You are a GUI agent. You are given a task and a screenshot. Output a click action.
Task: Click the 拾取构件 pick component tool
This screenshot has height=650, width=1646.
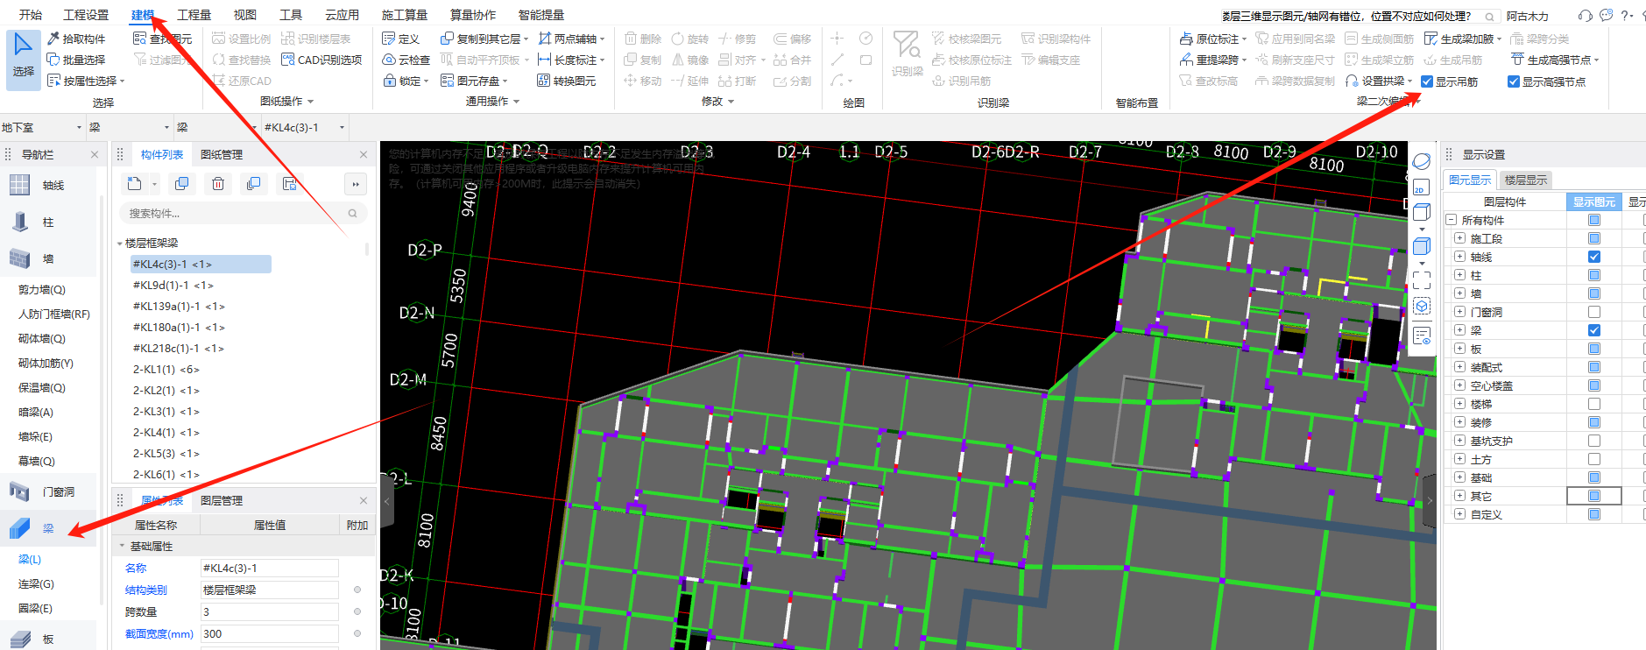[76, 39]
